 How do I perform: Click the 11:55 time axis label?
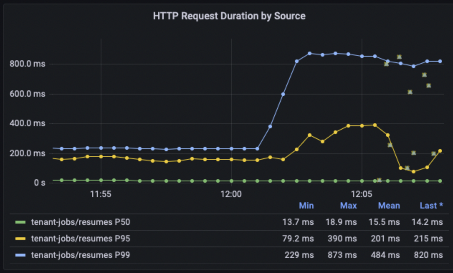coord(101,195)
